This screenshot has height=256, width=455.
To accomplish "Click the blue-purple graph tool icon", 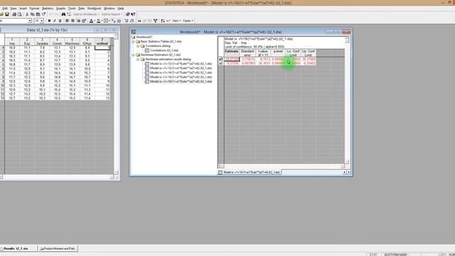I will point(155,21).
